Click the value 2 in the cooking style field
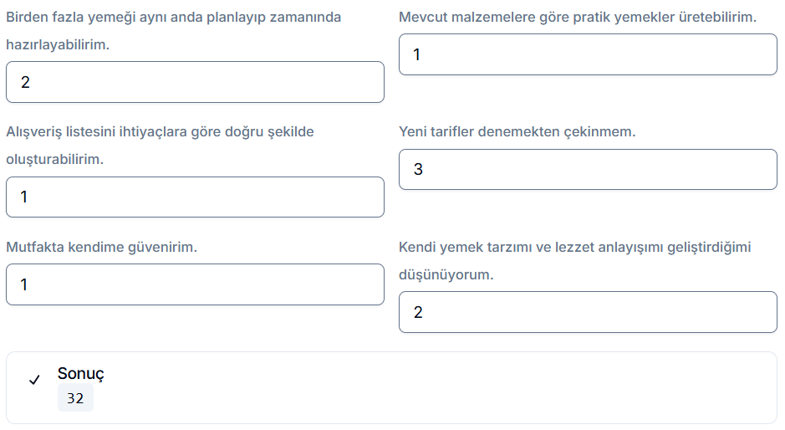 [x=418, y=312]
